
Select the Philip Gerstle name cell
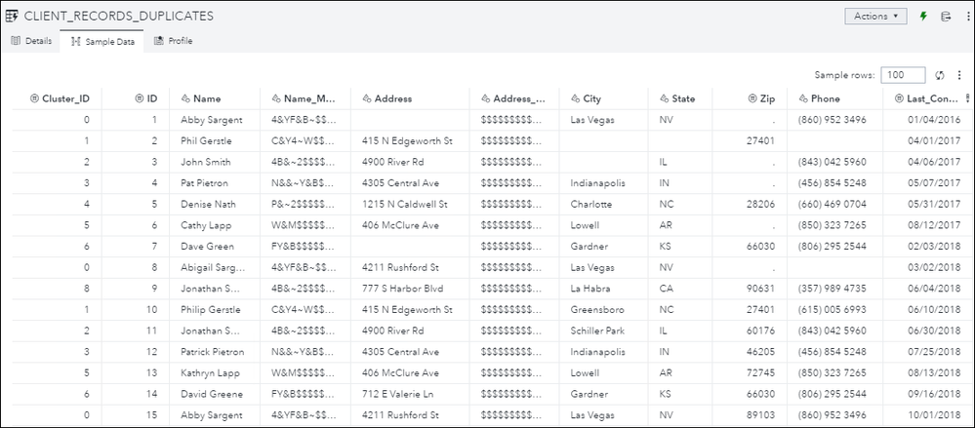pyautogui.click(x=215, y=310)
